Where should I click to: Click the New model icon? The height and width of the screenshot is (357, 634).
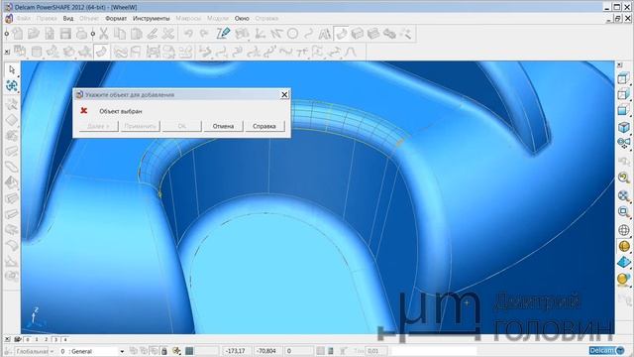pyautogui.click(x=18, y=34)
